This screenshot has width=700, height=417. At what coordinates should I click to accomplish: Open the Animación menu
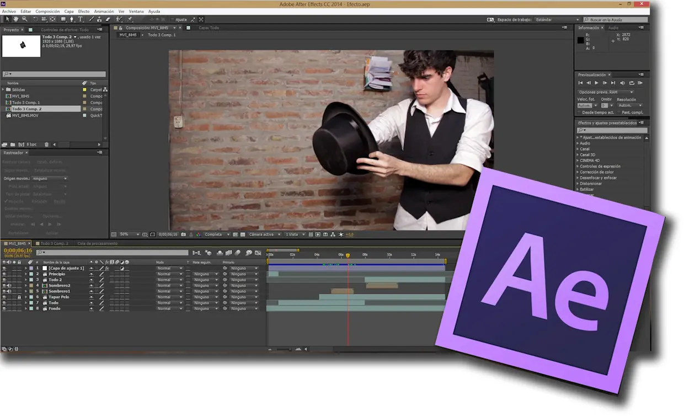tap(104, 11)
